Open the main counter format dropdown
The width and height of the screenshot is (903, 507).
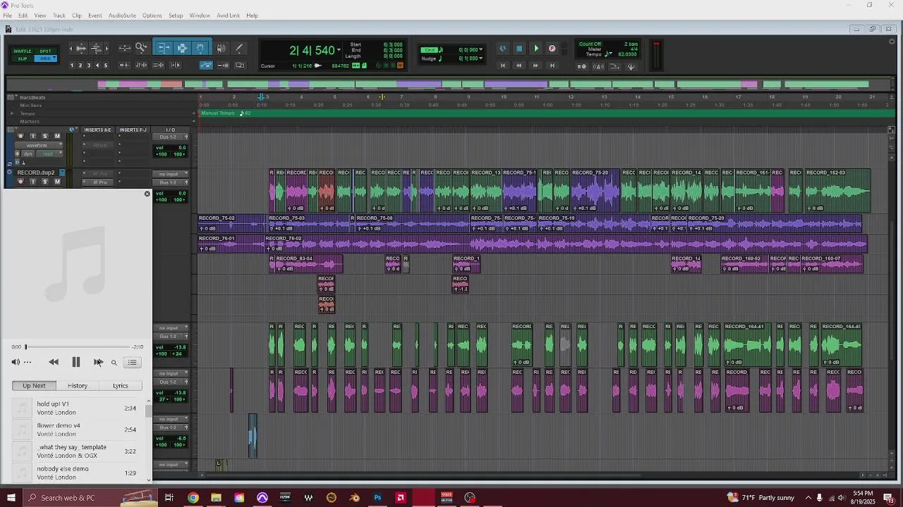339,50
